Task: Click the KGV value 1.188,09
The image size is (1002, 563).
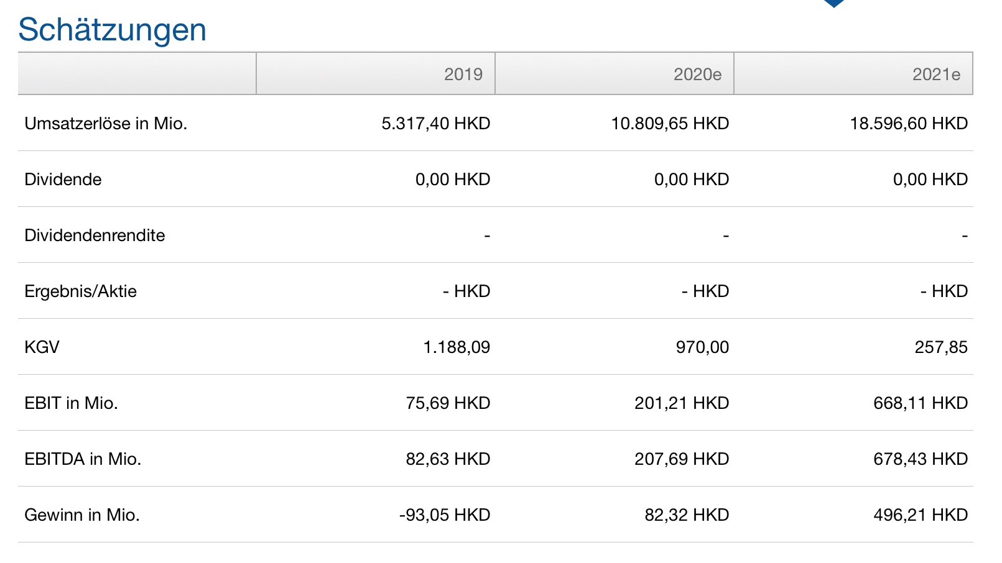Action: [457, 347]
